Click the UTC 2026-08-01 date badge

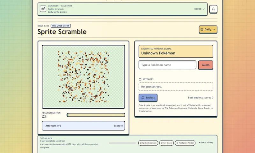[x=61, y=26]
